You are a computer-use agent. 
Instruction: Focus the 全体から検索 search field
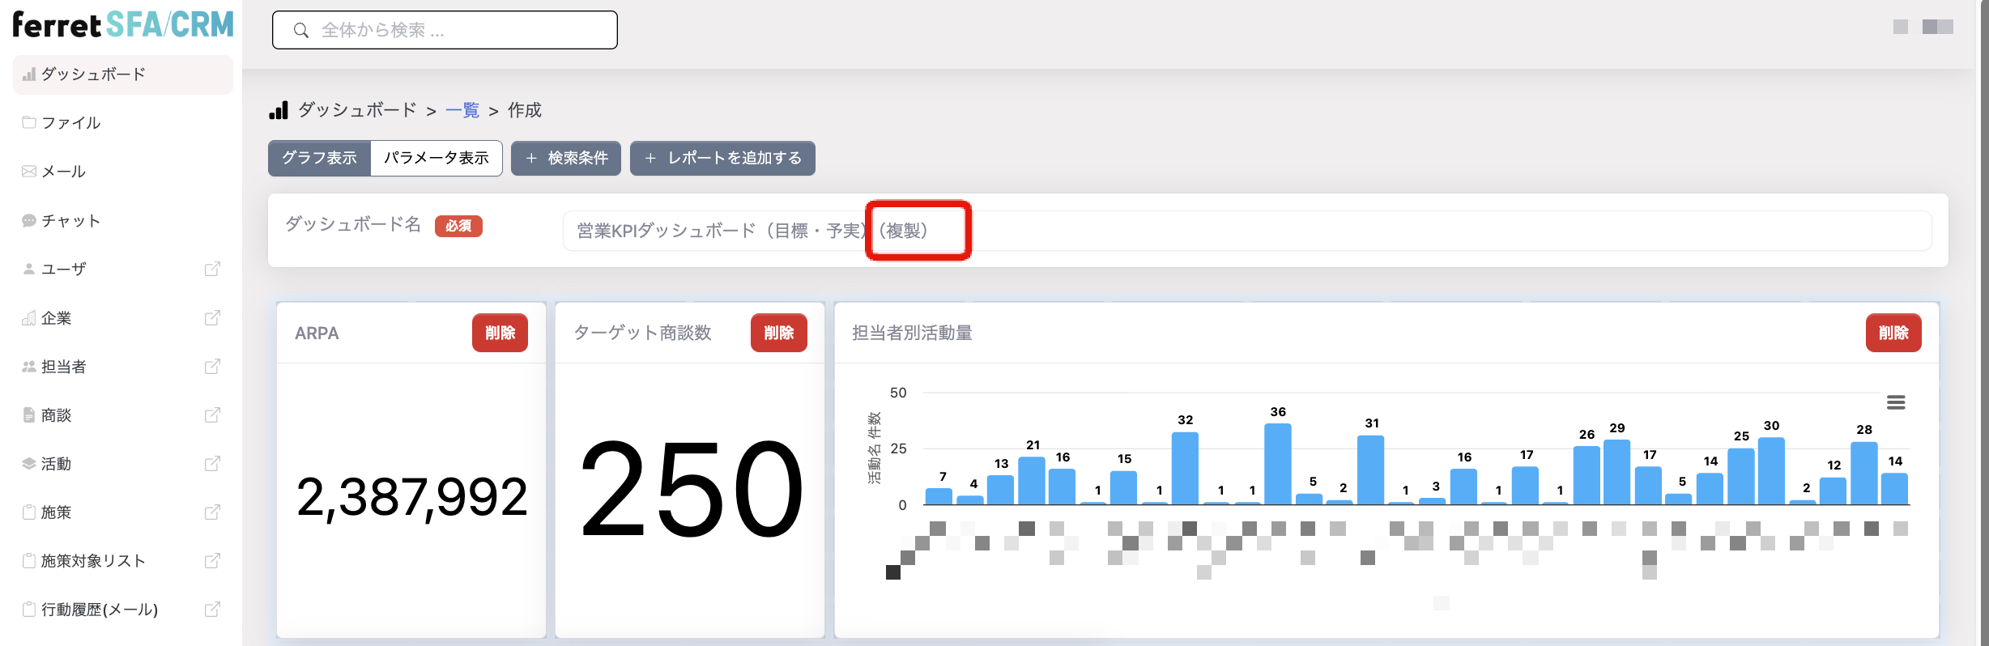point(445,30)
